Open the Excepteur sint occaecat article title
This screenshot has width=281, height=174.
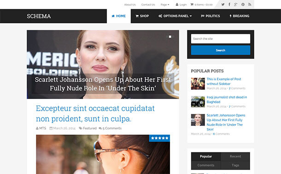click(x=95, y=113)
